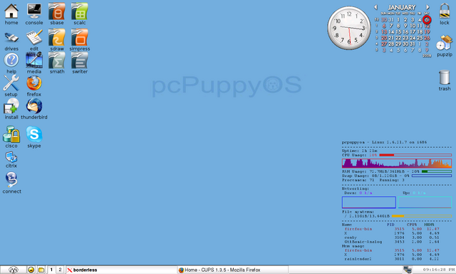This screenshot has width=456, height=274.
Task: Switch to virtual desktop 2
Action: pyautogui.click(x=60, y=270)
